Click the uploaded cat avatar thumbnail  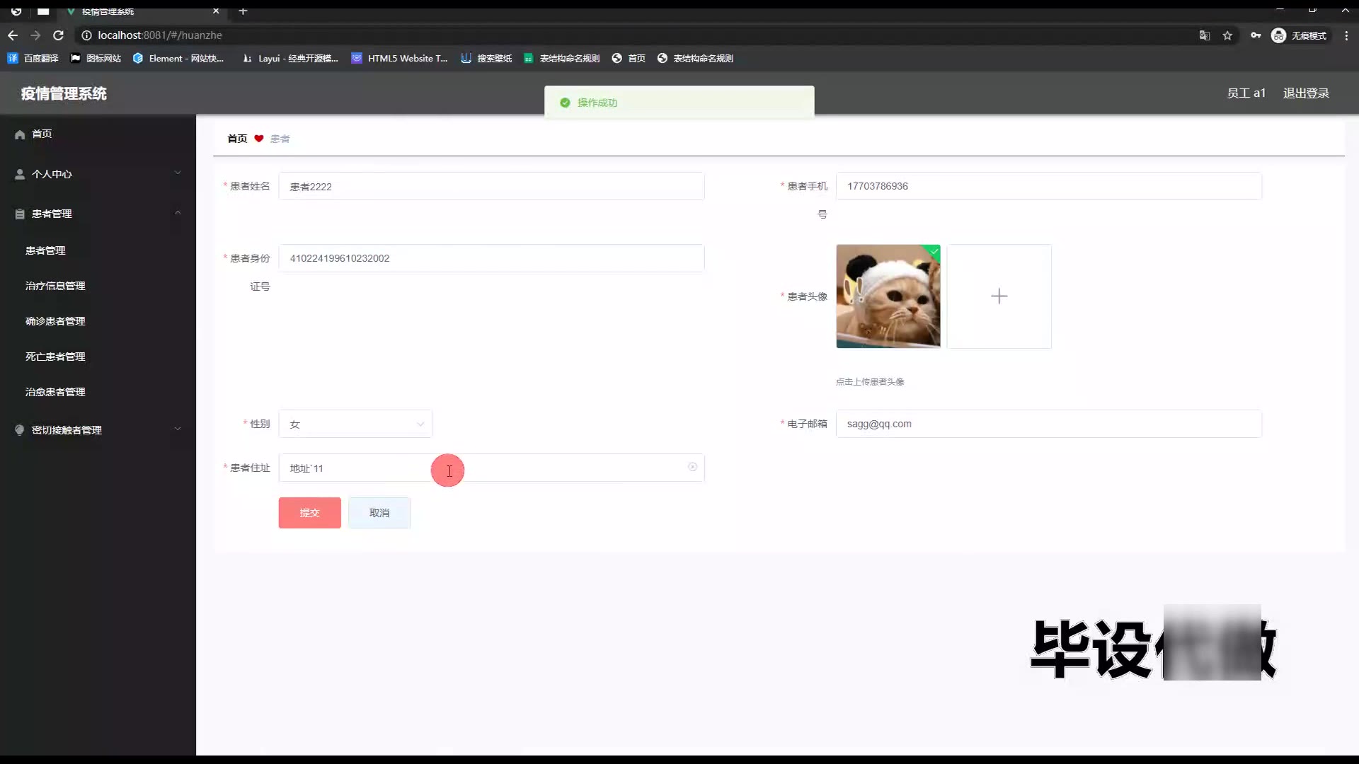[x=888, y=296]
